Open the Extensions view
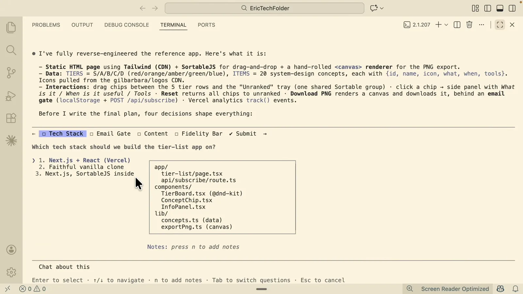 click(11, 118)
